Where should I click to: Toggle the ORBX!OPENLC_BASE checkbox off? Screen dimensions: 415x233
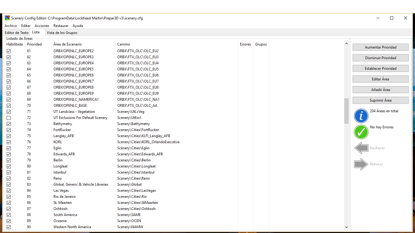click(9, 106)
